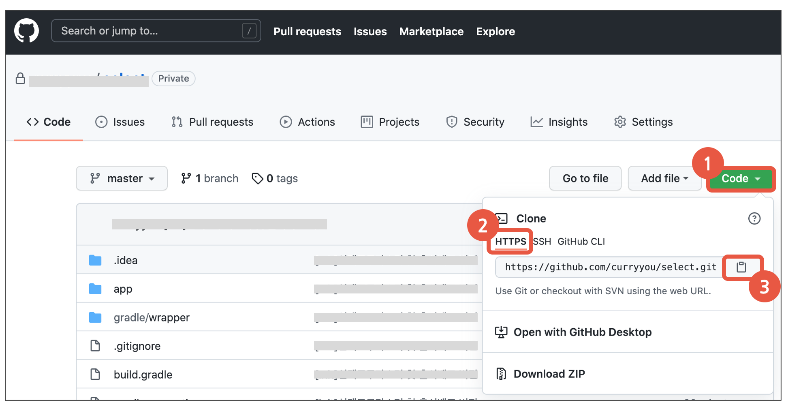The width and height of the screenshot is (786, 411).
Task: Click the lock icon beside repository name
Action: [x=20, y=78]
